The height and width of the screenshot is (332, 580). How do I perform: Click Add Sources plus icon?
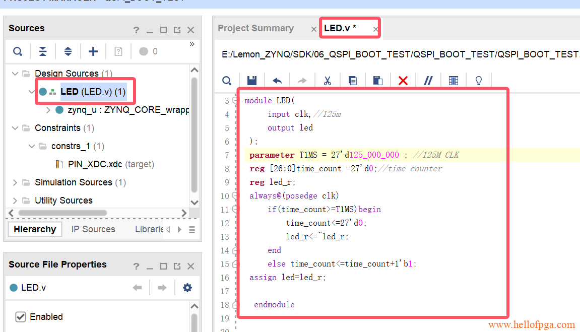[x=93, y=51]
